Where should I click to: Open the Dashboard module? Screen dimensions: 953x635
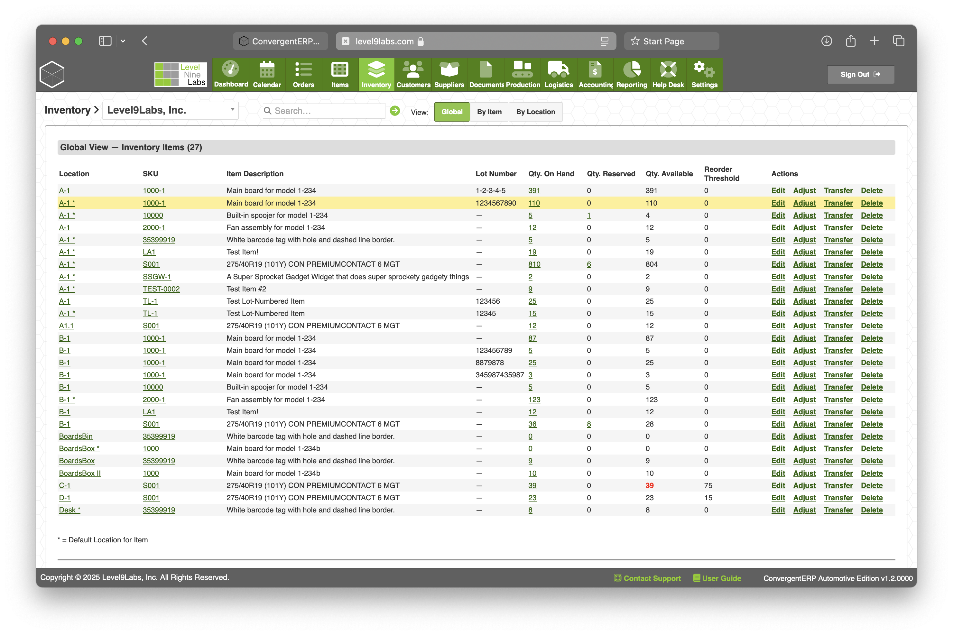(231, 75)
